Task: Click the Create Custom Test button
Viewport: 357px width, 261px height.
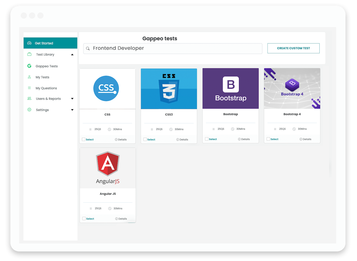Action: (293, 48)
